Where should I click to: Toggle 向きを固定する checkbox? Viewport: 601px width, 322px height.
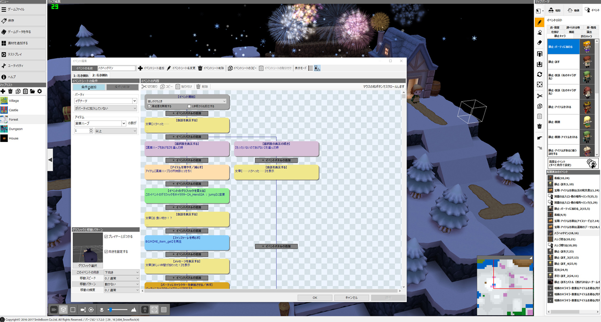pos(106,252)
